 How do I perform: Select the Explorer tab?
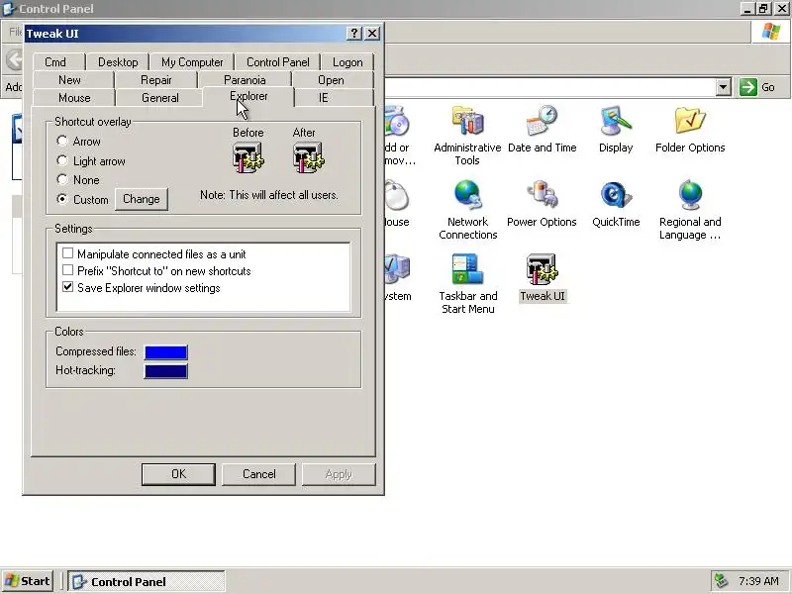point(248,96)
